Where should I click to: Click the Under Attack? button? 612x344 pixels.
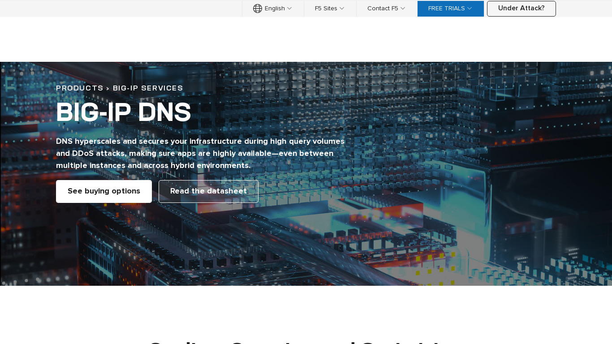click(x=521, y=9)
